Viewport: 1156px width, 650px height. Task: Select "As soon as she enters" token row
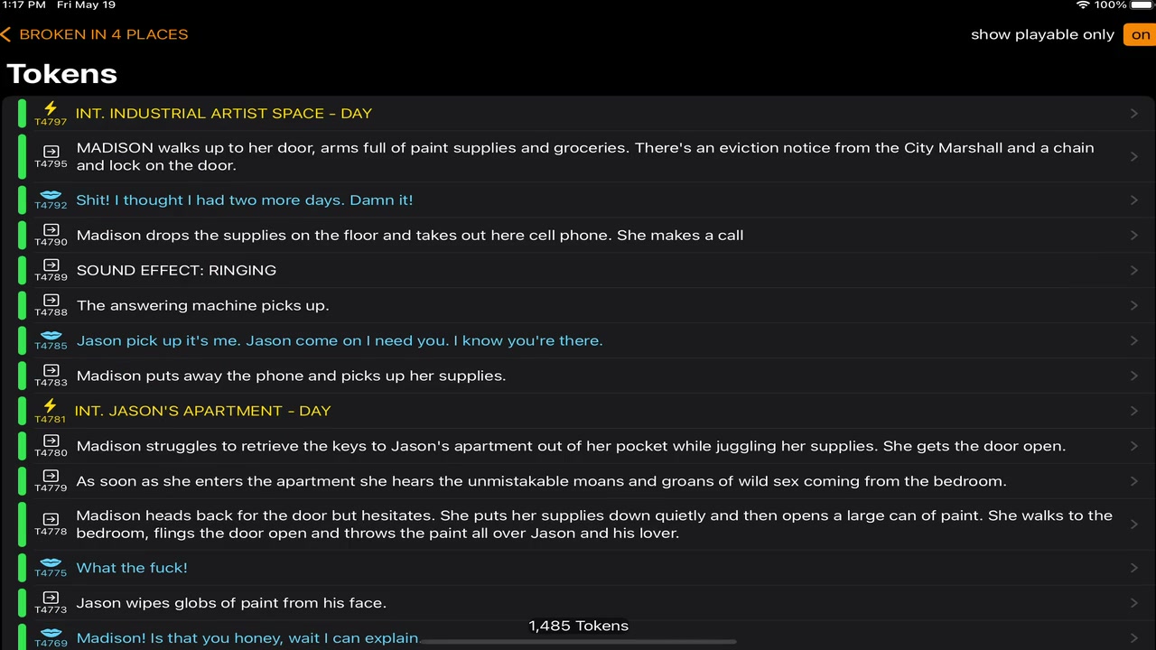point(540,481)
